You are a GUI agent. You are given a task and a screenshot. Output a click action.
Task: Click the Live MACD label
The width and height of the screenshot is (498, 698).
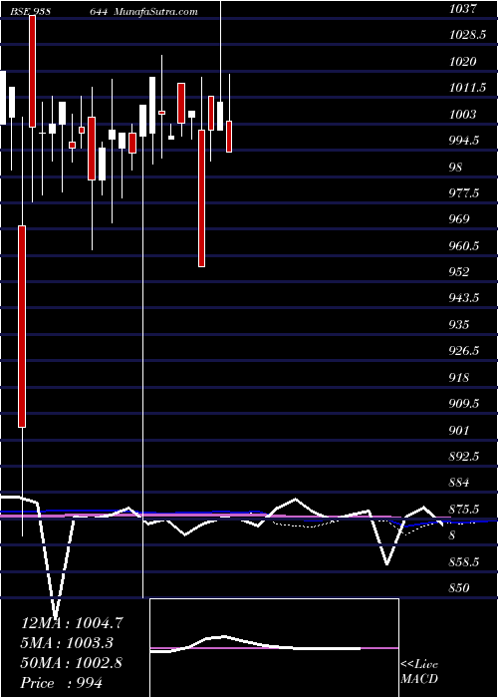click(x=419, y=672)
